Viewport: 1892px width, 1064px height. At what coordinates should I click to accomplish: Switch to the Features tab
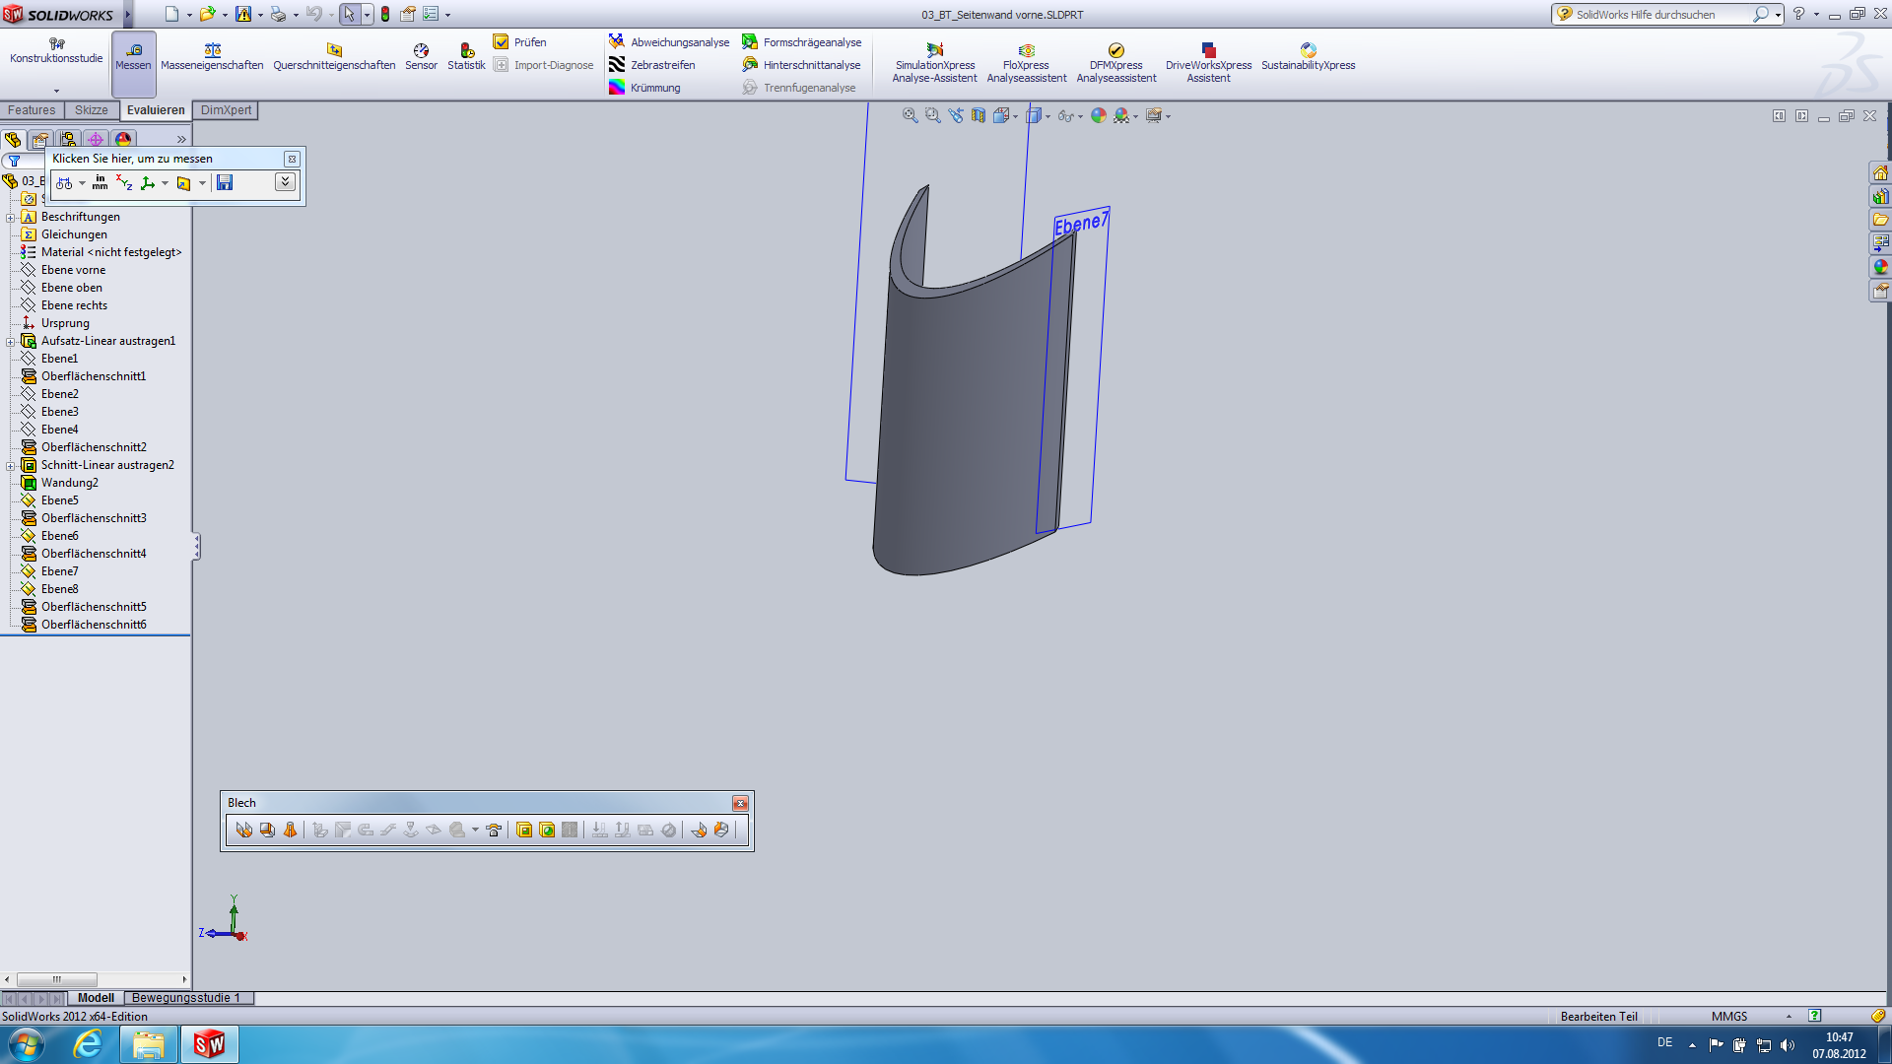click(x=32, y=110)
